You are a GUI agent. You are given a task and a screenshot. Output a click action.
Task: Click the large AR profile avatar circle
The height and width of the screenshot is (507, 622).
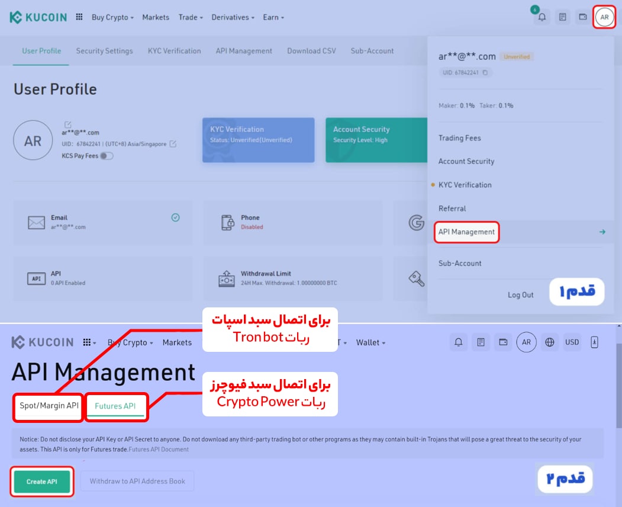(x=33, y=140)
